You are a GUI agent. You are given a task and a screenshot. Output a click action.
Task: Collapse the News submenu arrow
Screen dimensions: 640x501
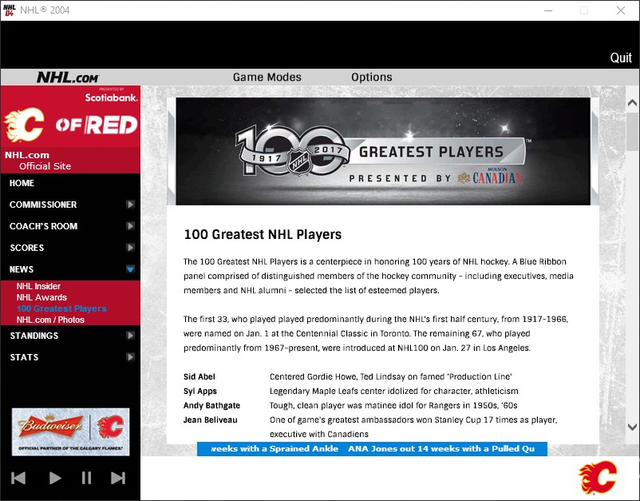click(x=130, y=269)
